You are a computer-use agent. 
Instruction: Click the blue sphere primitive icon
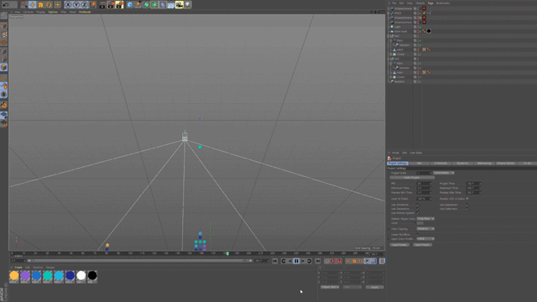(130, 5)
